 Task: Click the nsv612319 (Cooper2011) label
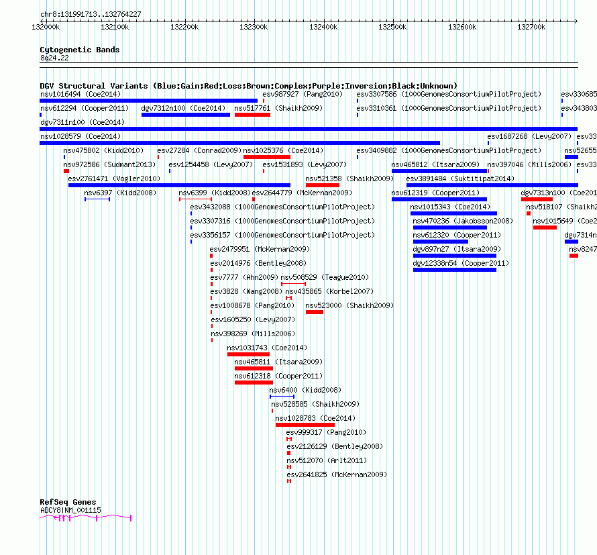pyautogui.click(x=435, y=193)
